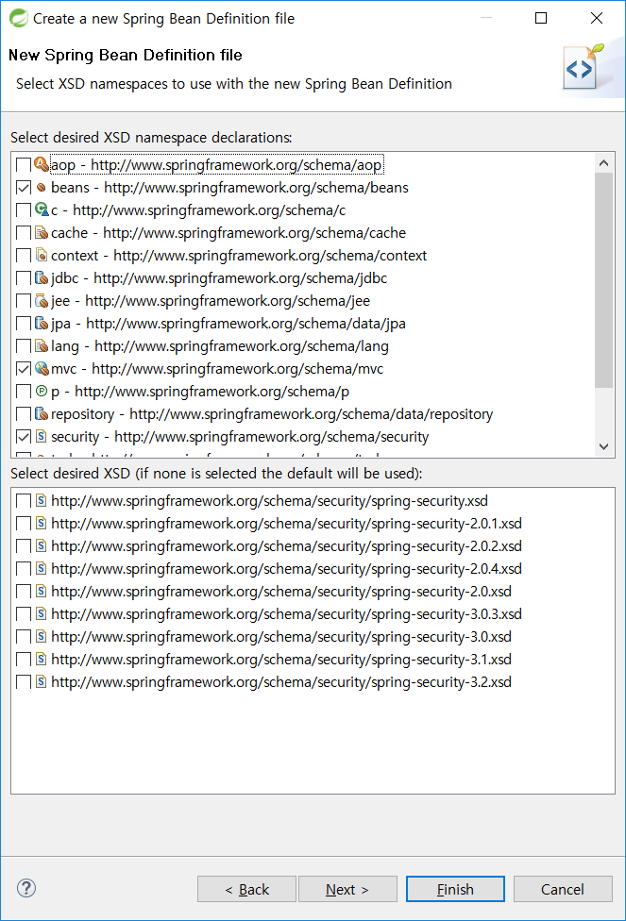Select the spring-security-2.0.1.xsd URL text
The image size is (626, 921).
click(x=286, y=524)
